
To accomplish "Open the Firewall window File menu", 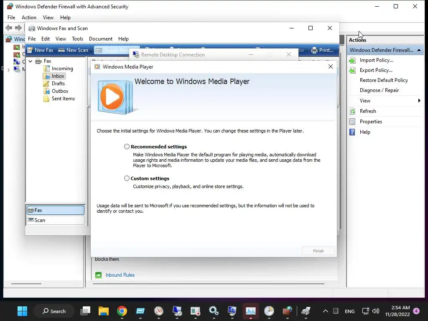I will click(x=11, y=18).
